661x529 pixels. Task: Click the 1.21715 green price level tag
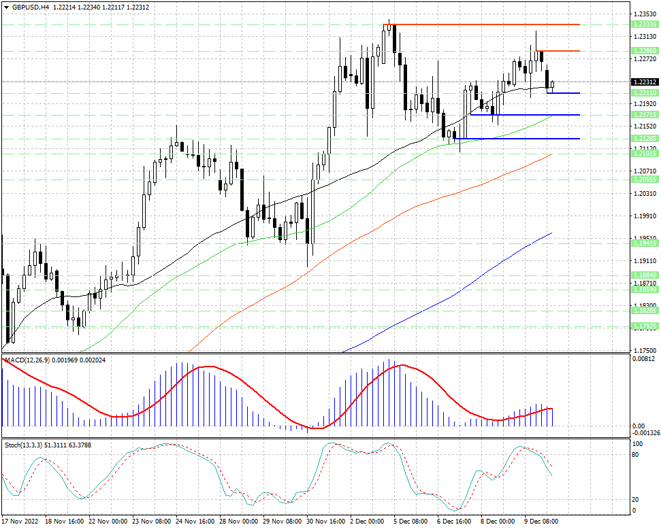(645, 114)
